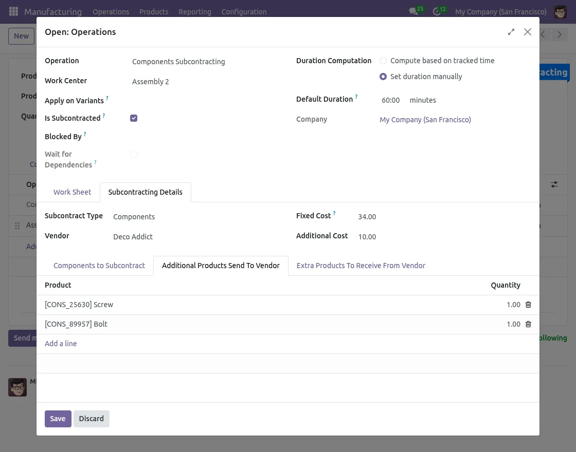Open the activities clock icon
This screenshot has height=452, width=576.
tap(436, 11)
